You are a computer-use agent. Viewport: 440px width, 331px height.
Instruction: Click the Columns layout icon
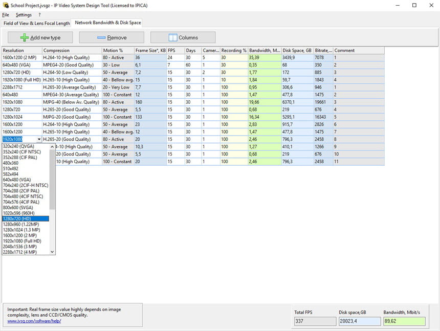(x=173, y=37)
